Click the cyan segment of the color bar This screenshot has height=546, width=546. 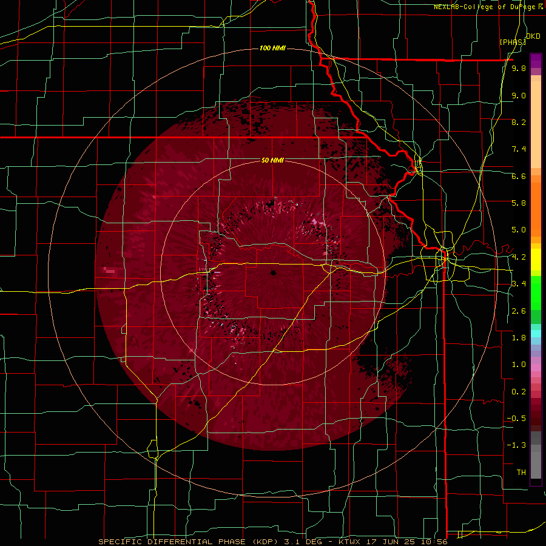tap(536, 333)
